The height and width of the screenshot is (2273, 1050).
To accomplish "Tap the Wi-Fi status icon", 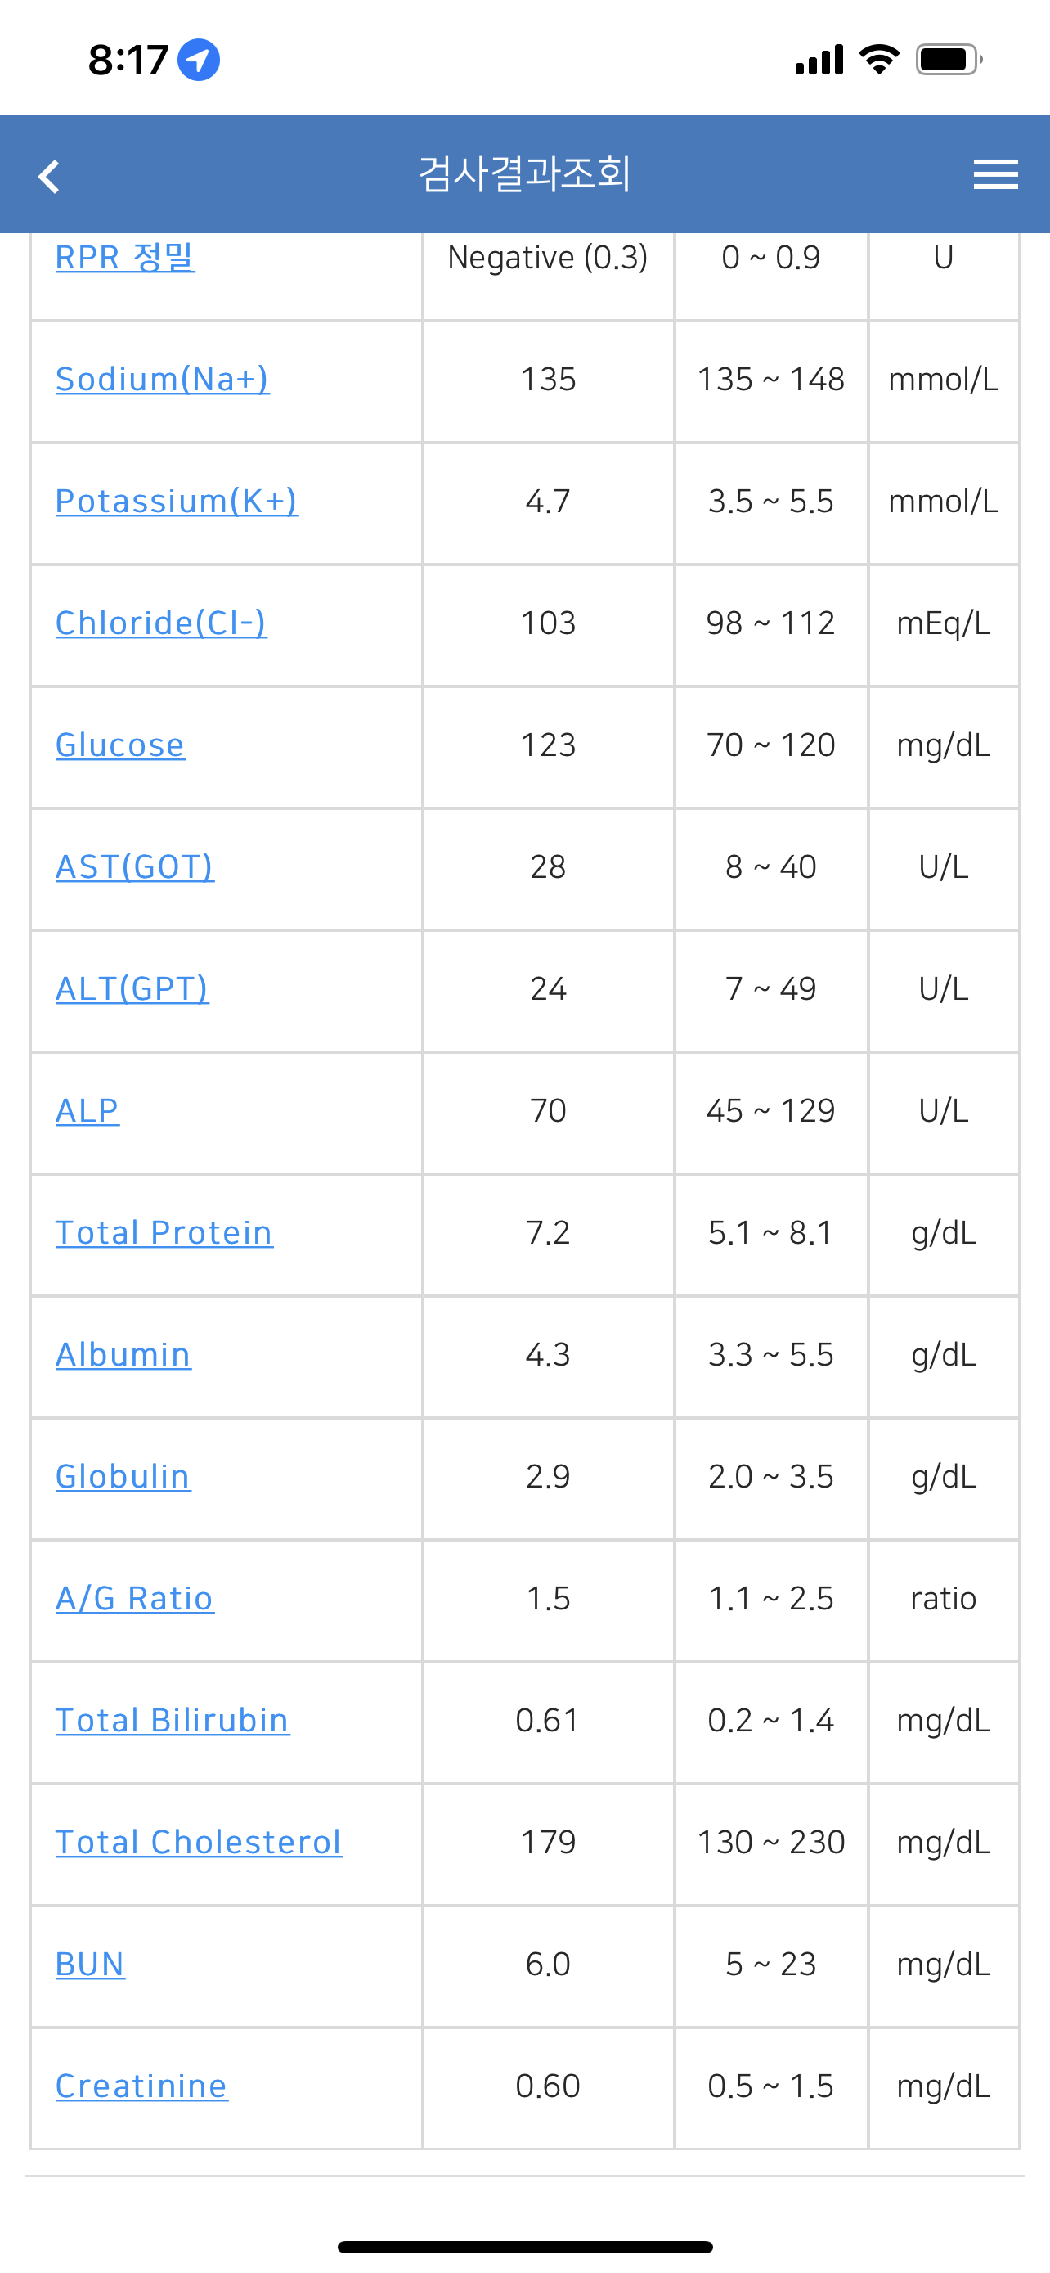I will pyautogui.click(x=879, y=59).
